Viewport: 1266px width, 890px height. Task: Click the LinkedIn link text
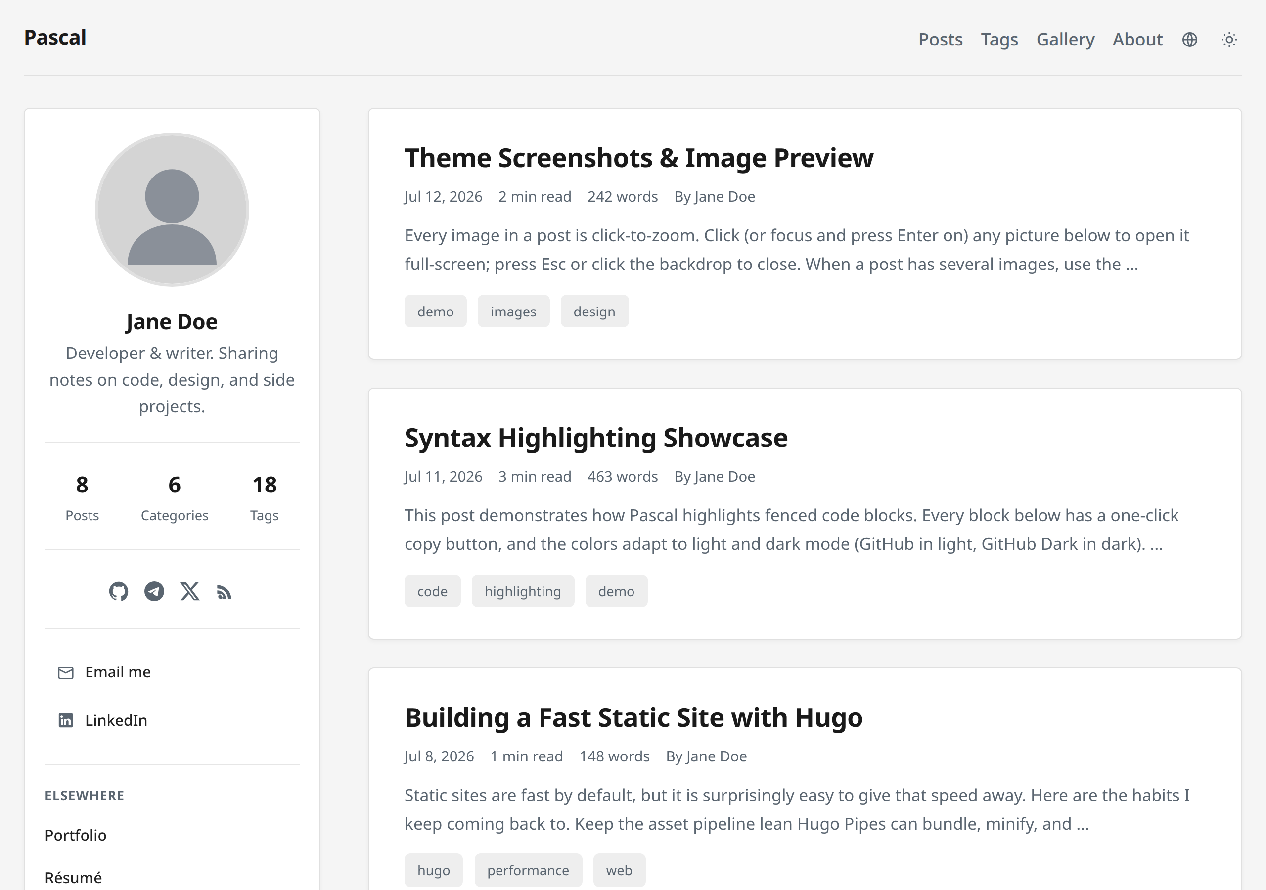(116, 720)
